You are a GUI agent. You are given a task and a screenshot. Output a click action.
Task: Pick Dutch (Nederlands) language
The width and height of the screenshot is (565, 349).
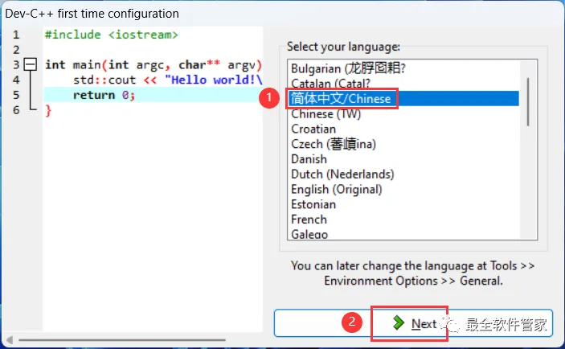(x=403, y=174)
